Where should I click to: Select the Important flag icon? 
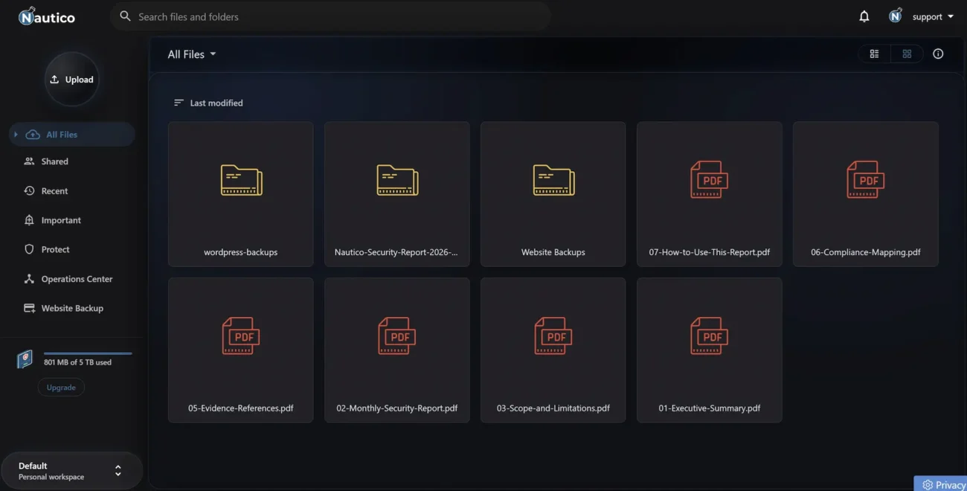(28, 219)
